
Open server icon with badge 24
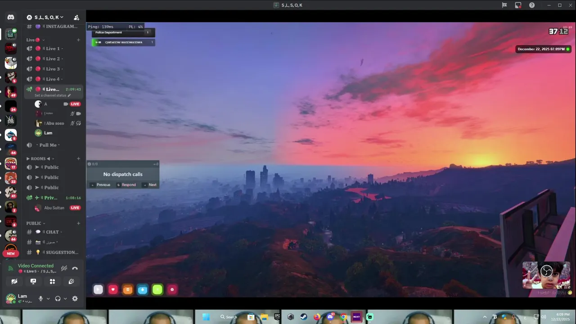[11, 106]
